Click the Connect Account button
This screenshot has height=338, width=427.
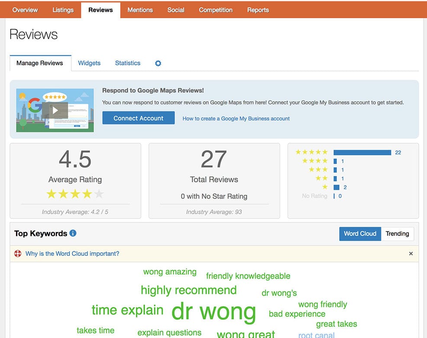pos(138,118)
